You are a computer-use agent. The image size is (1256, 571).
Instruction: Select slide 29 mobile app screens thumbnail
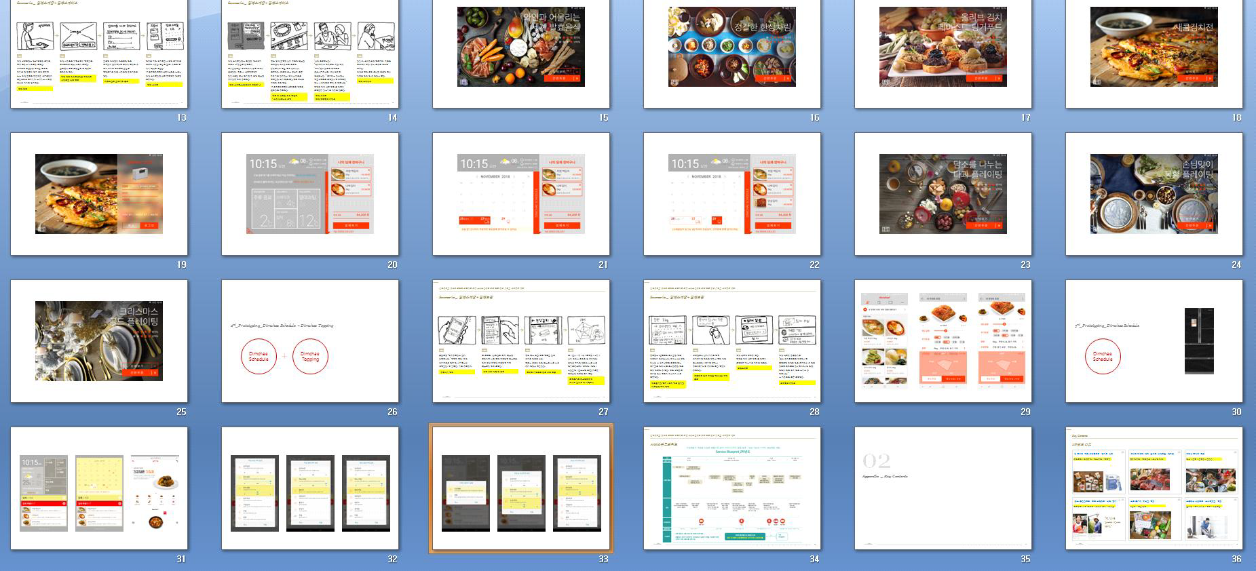pos(943,341)
